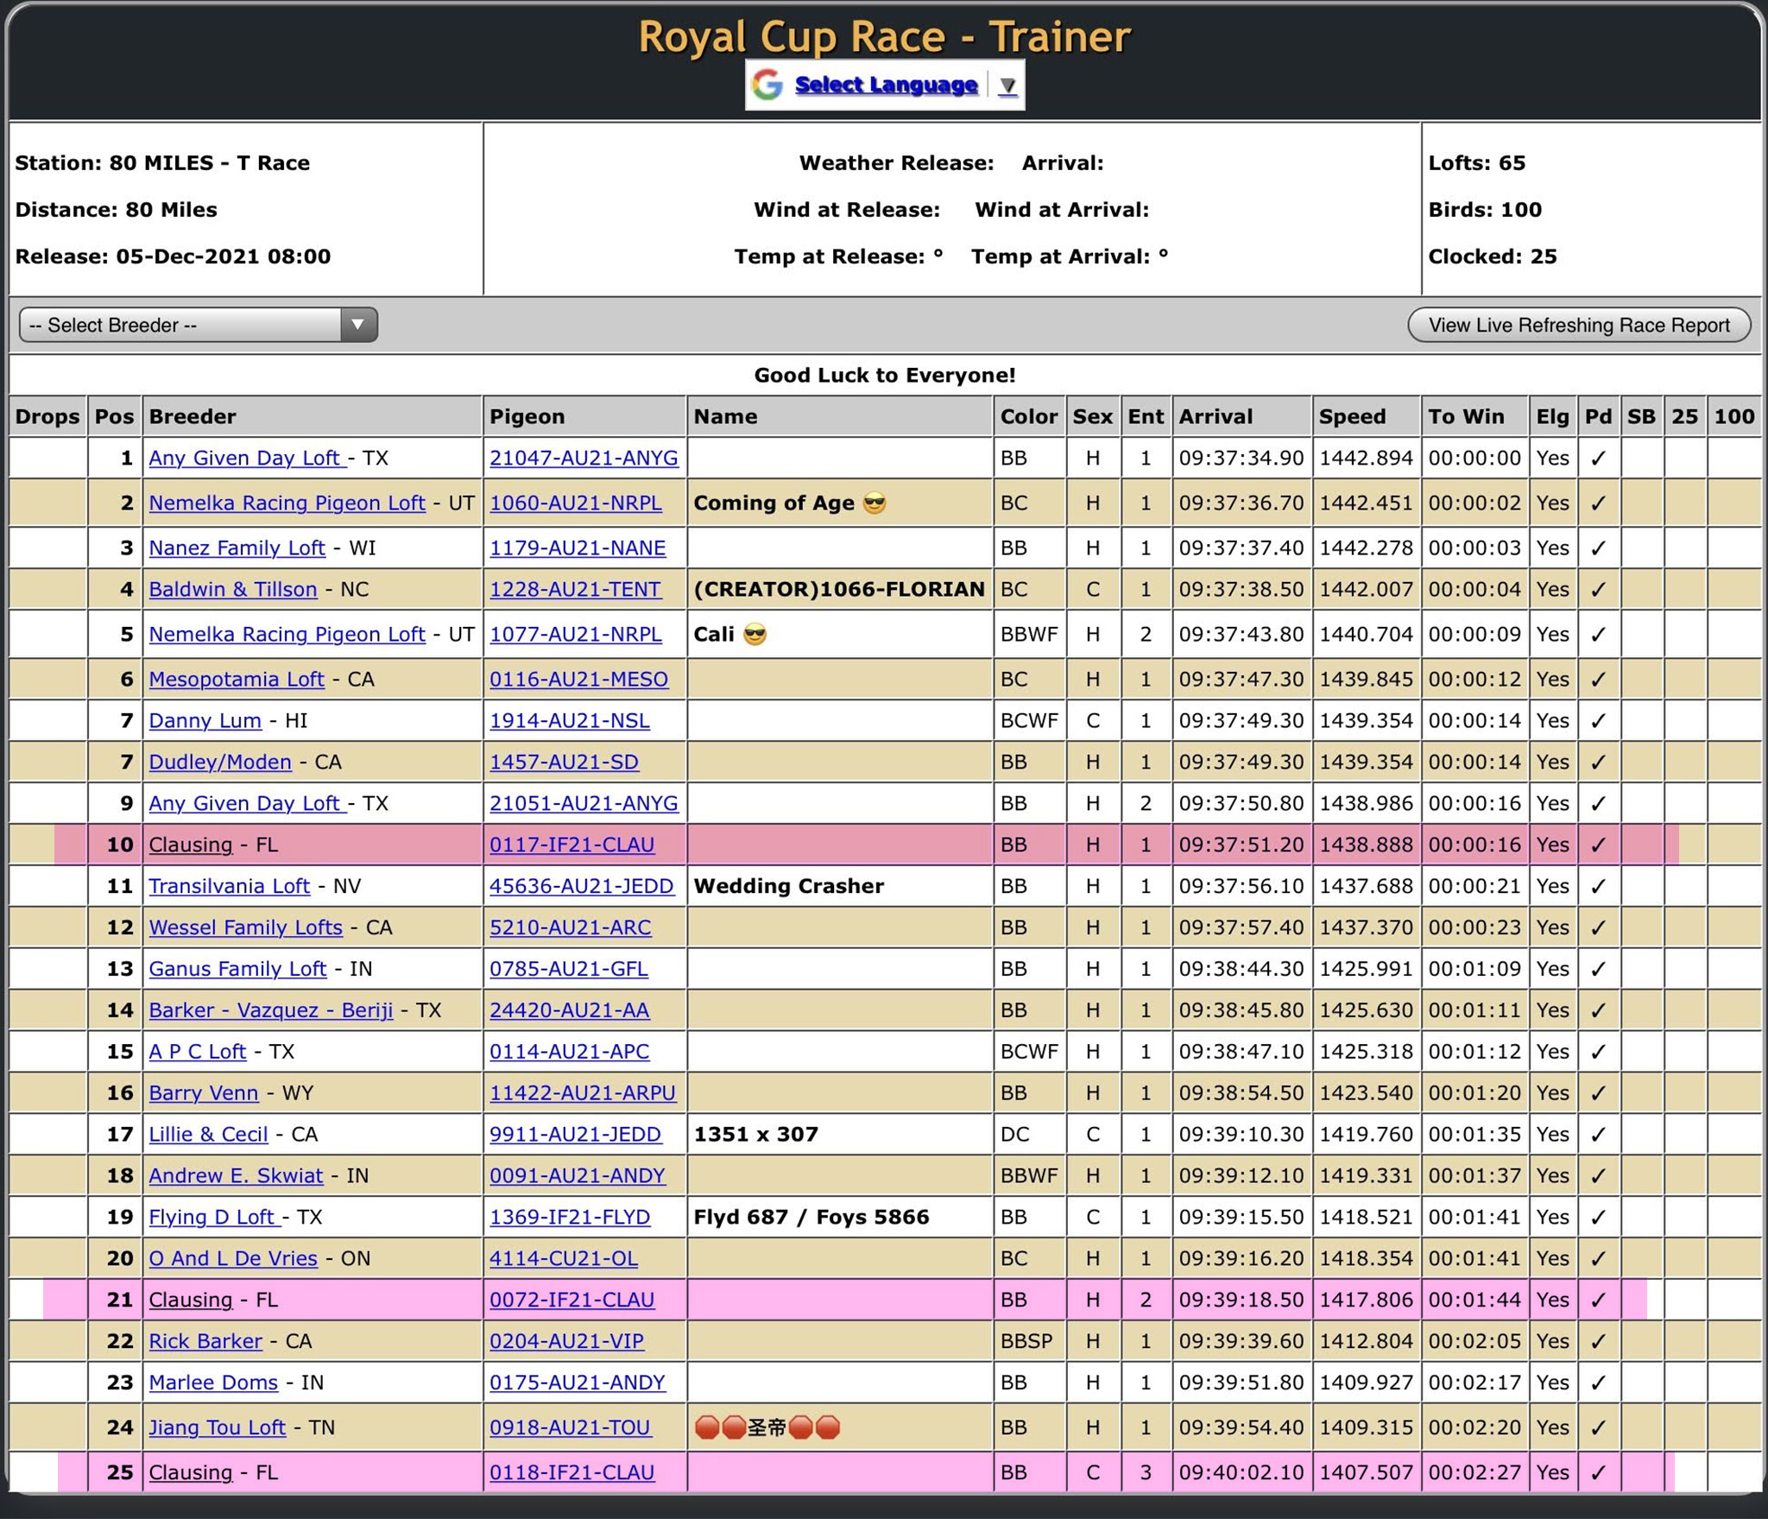This screenshot has width=1768, height=1519.
Task: Click the Speed column header
Action: pyautogui.click(x=1352, y=416)
